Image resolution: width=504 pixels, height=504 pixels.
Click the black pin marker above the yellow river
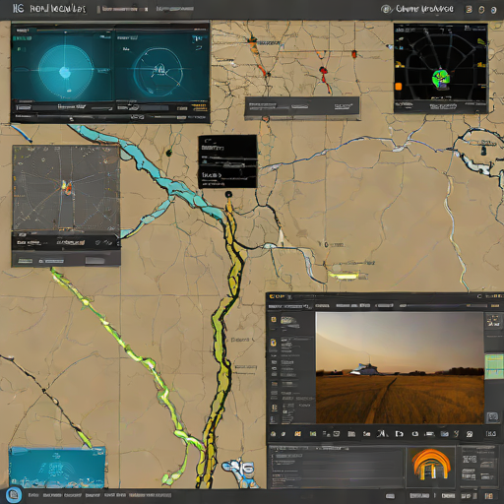coord(228,195)
